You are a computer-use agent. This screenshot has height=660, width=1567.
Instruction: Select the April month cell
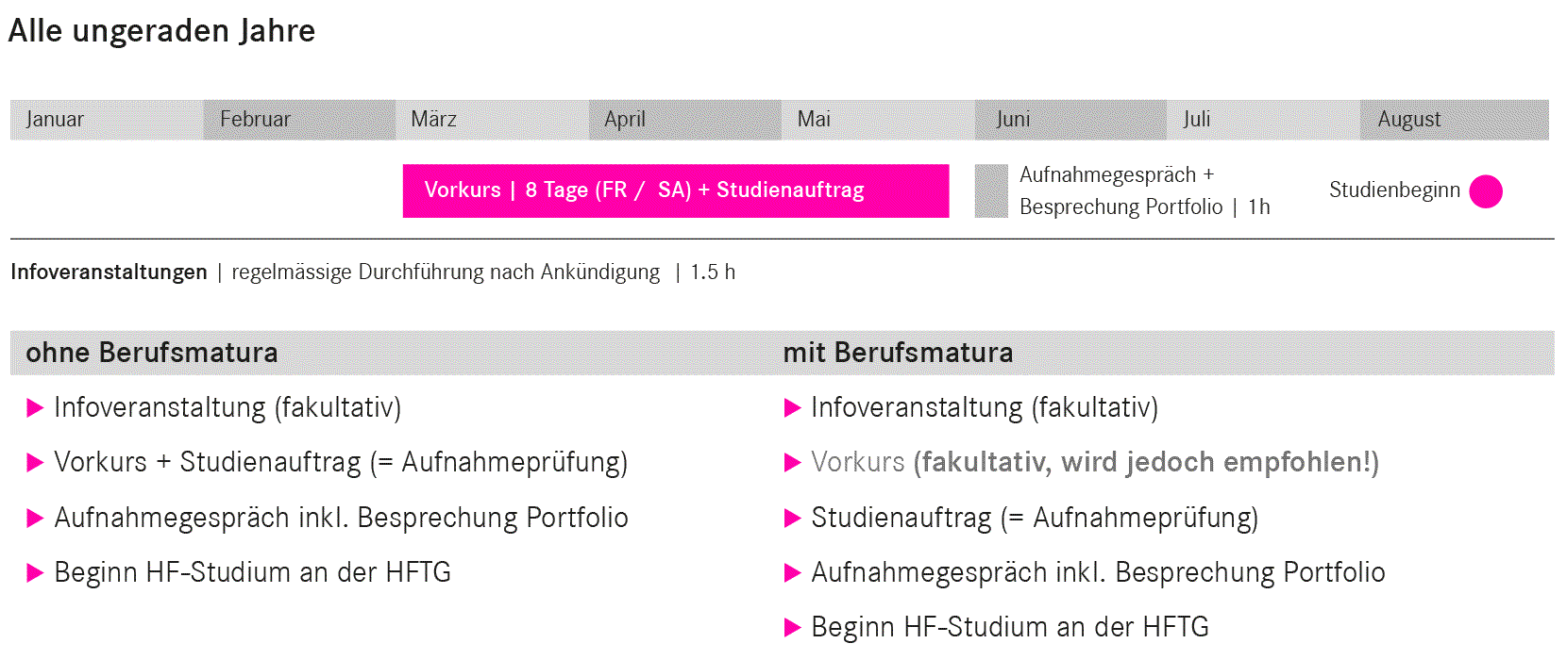(684, 120)
